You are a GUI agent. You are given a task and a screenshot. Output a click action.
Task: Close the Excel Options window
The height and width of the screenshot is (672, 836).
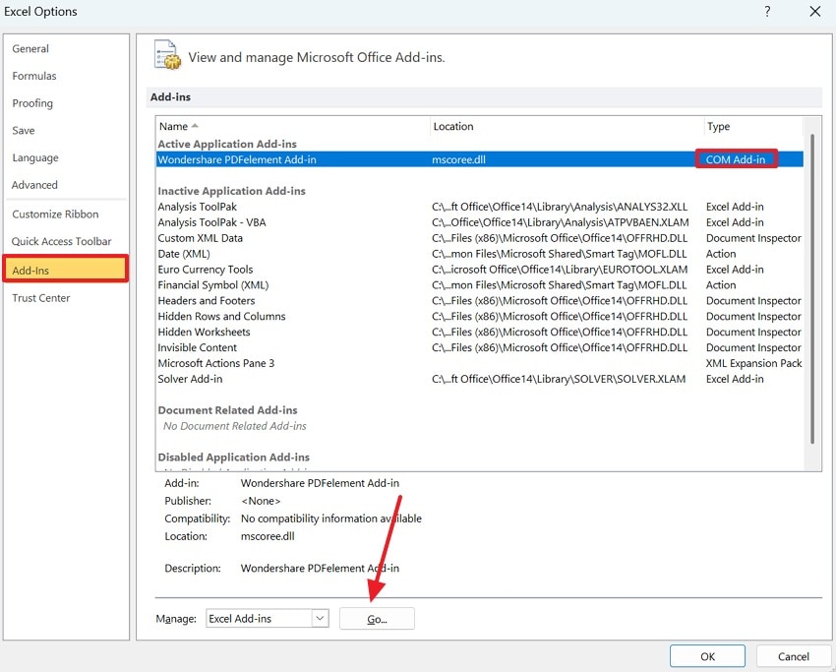click(x=814, y=11)
